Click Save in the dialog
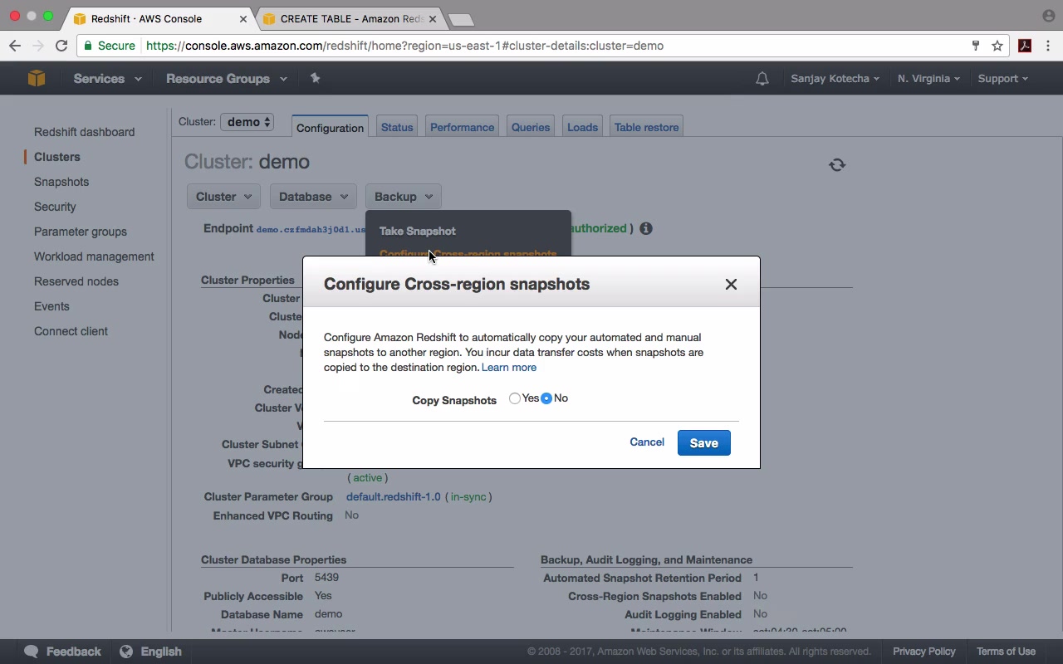The image size is (1063, 664). point(704,443)
